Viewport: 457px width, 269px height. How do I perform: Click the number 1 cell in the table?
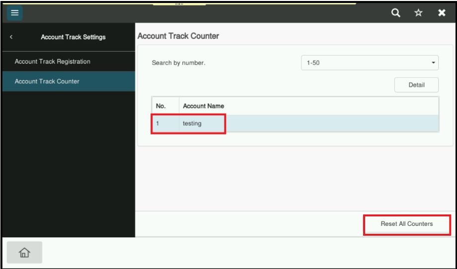[158, 124]
